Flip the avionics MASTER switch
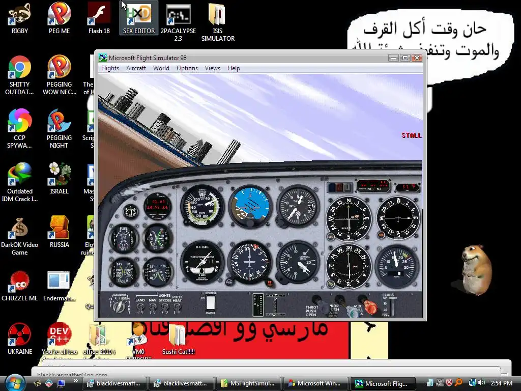The height and width of the screenshot is (391, 521). [211, 303]
